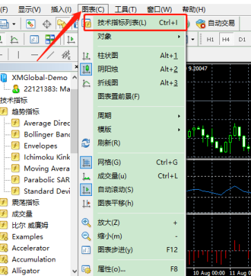This screenshot has height=276, width=251.
Task: Select the H4 timeframe button
Action: [226, 39]
